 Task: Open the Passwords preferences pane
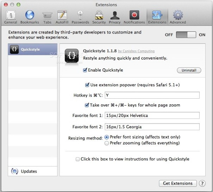[x=80, y=17]
